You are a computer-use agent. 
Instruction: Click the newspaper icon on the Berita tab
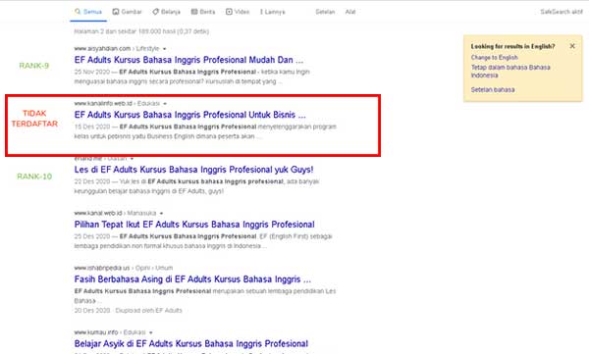(x=194, y=12)
